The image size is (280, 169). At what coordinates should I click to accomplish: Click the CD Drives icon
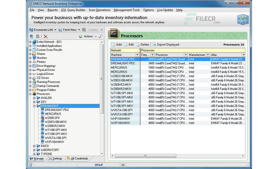pos(34,78)
